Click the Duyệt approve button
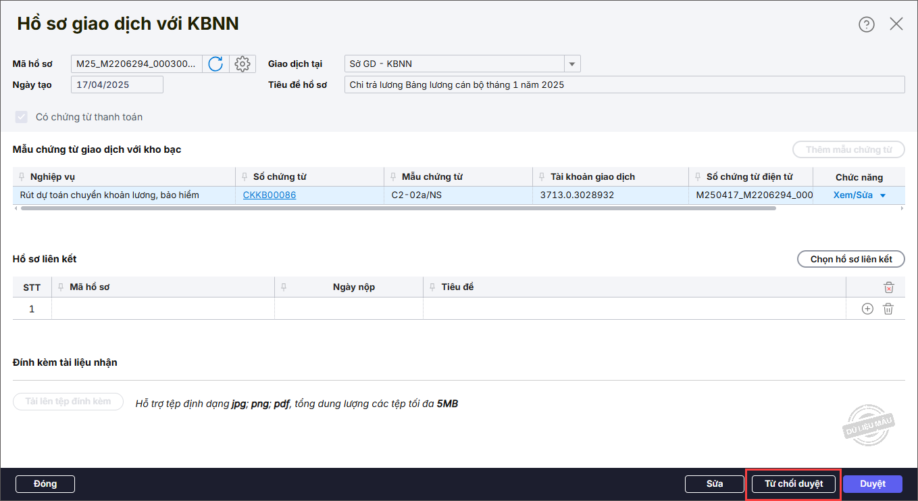This screenshot has height=501, width=918. 872,483
